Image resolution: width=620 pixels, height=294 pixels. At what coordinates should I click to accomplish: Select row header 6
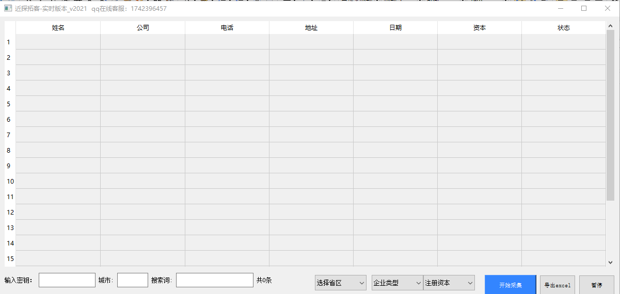tap(10, 119)
